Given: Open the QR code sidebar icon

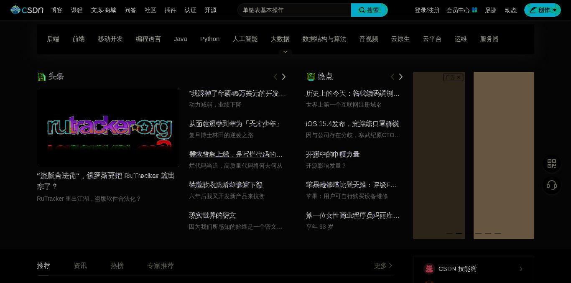Looking at the screenshot, I should click(552, 163).
